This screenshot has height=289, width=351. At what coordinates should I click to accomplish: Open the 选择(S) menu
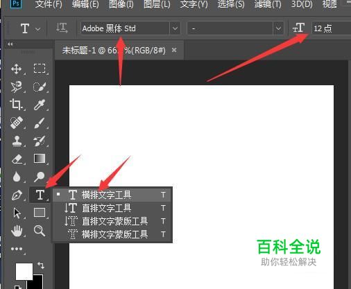point(231,4)
